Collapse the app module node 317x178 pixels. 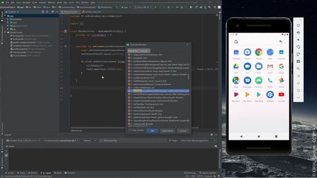tap(5, 16)
